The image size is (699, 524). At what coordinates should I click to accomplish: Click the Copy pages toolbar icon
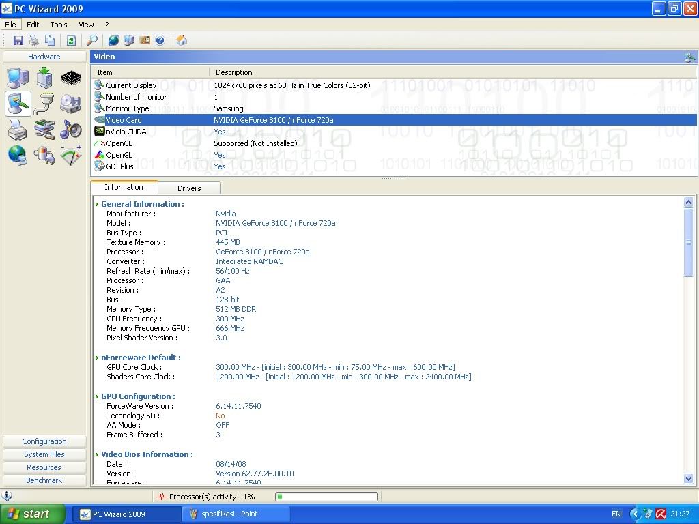coord(50,40)
